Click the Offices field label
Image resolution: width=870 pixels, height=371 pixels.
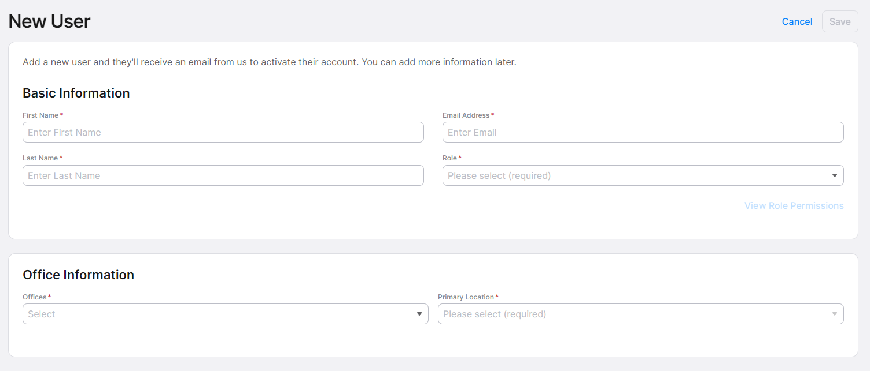(34, 297)
